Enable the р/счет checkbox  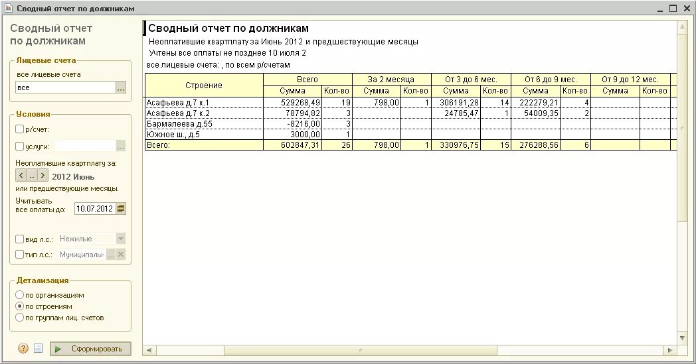click(19, 129)
